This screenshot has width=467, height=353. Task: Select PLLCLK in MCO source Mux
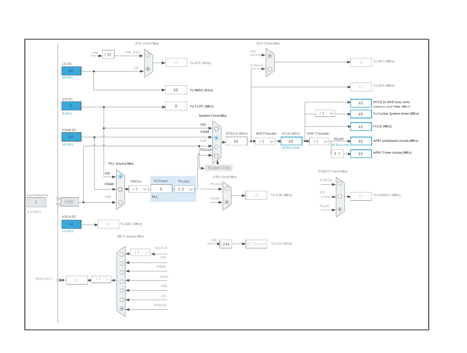click(122, 254)
